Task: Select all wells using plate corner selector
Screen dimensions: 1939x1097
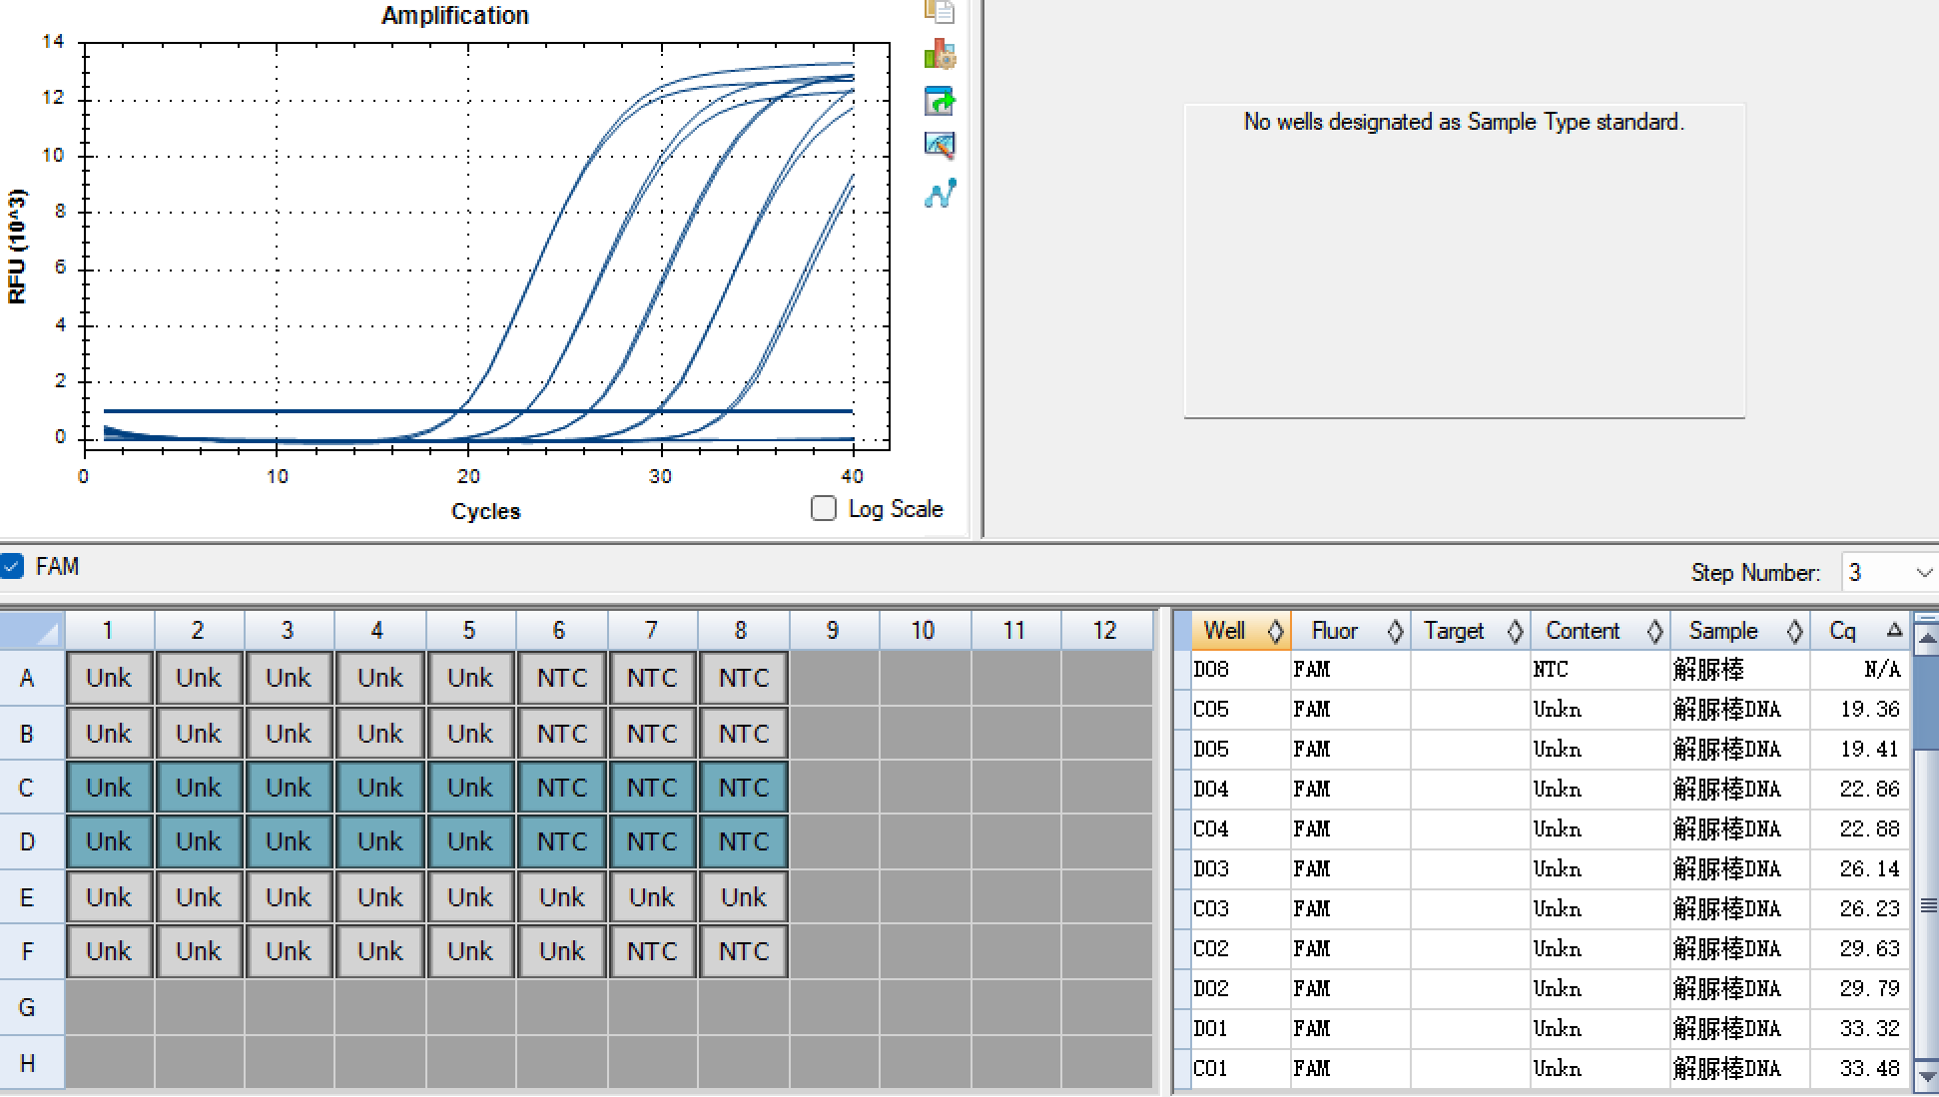Action: click(x=33, y=631)
